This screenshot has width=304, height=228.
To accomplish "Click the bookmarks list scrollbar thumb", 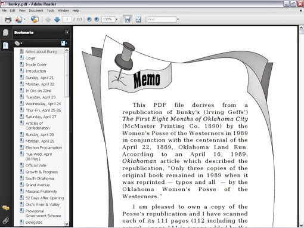I will 67,75.
